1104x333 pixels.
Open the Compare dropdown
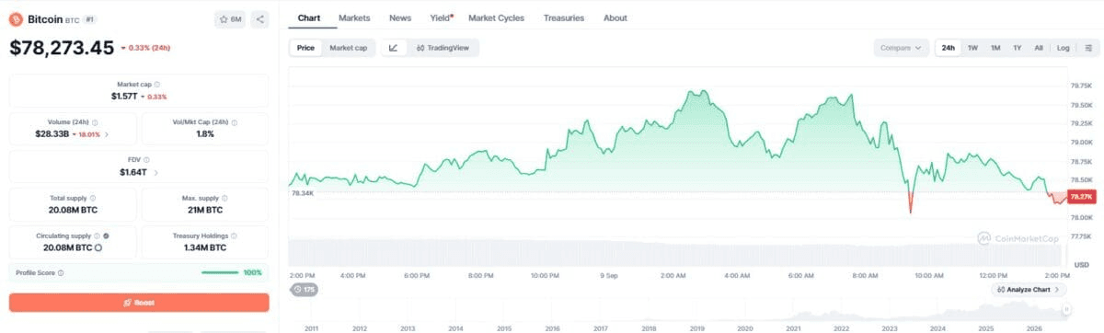coord(902,48)
